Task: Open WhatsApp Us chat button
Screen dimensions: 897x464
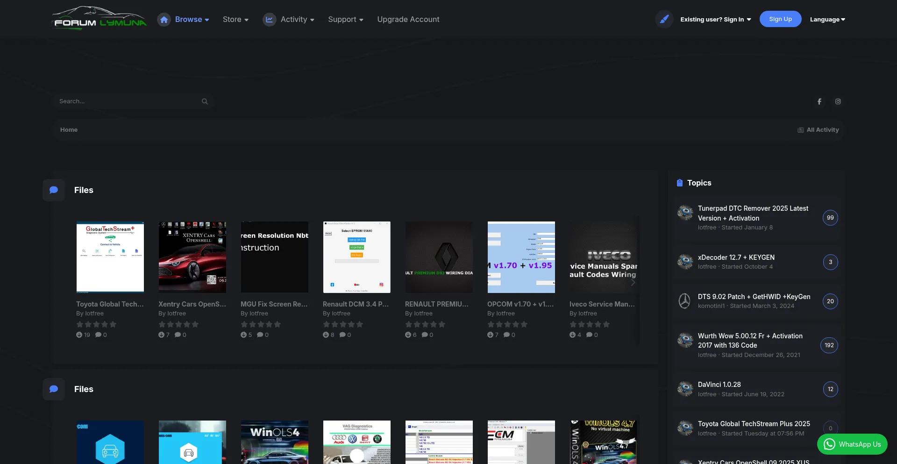Action: [852, 444]
